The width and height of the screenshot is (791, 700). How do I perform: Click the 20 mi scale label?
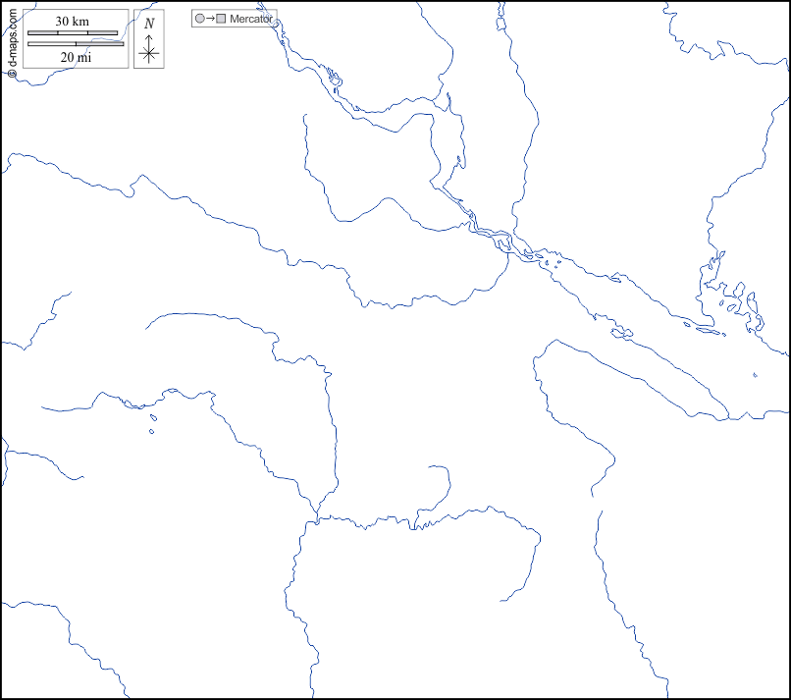tap(75, 57)
